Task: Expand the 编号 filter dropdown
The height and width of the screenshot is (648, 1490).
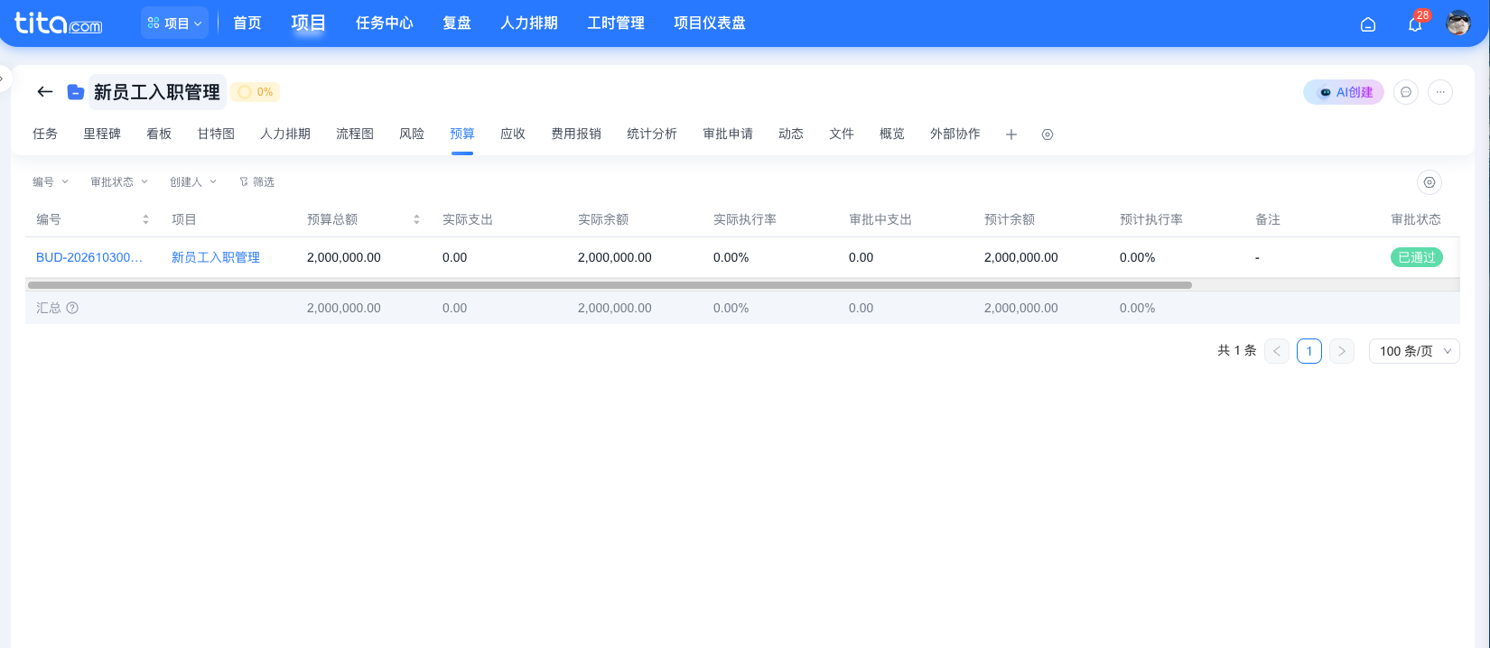Action: pos(51,182)
